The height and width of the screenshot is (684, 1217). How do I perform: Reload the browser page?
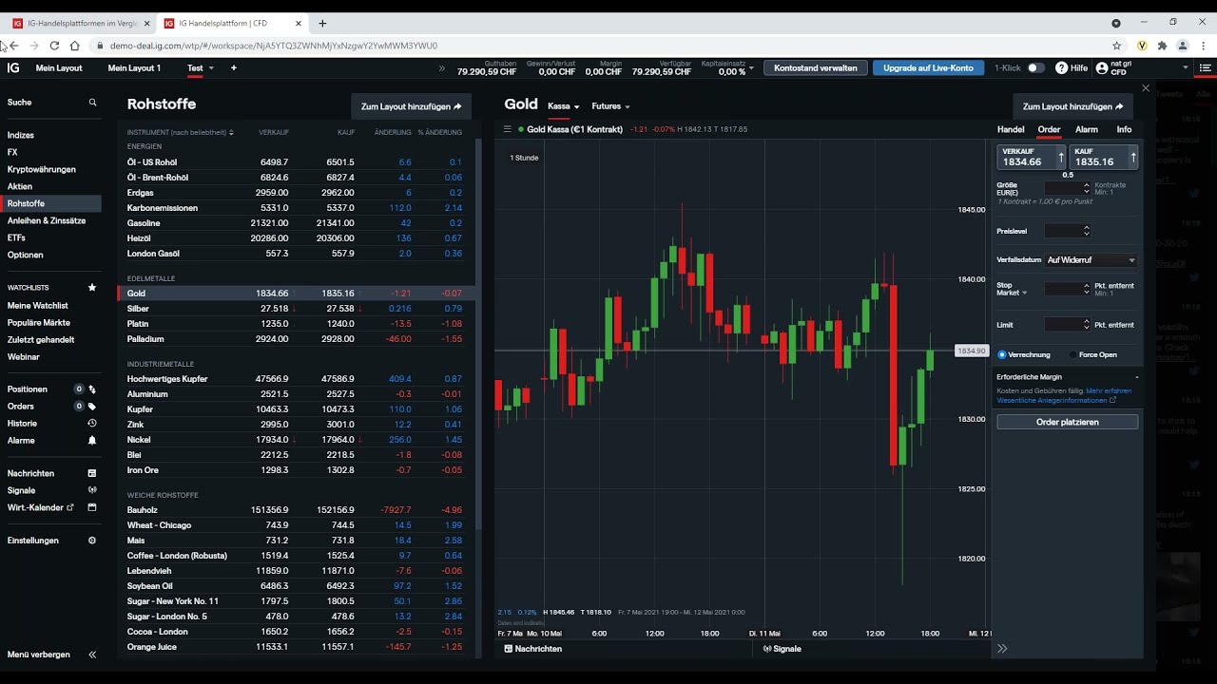[x=54, y=46]
